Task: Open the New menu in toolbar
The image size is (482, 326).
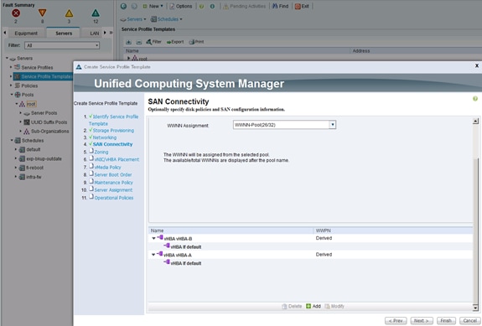Action: [153, 6]
